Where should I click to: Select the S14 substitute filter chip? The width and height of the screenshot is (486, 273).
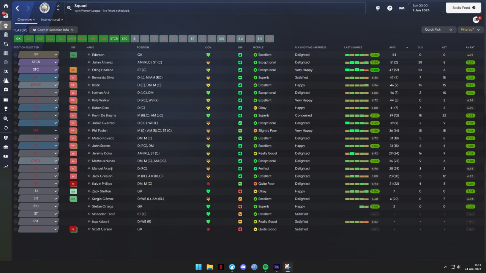tap(260, 39)
